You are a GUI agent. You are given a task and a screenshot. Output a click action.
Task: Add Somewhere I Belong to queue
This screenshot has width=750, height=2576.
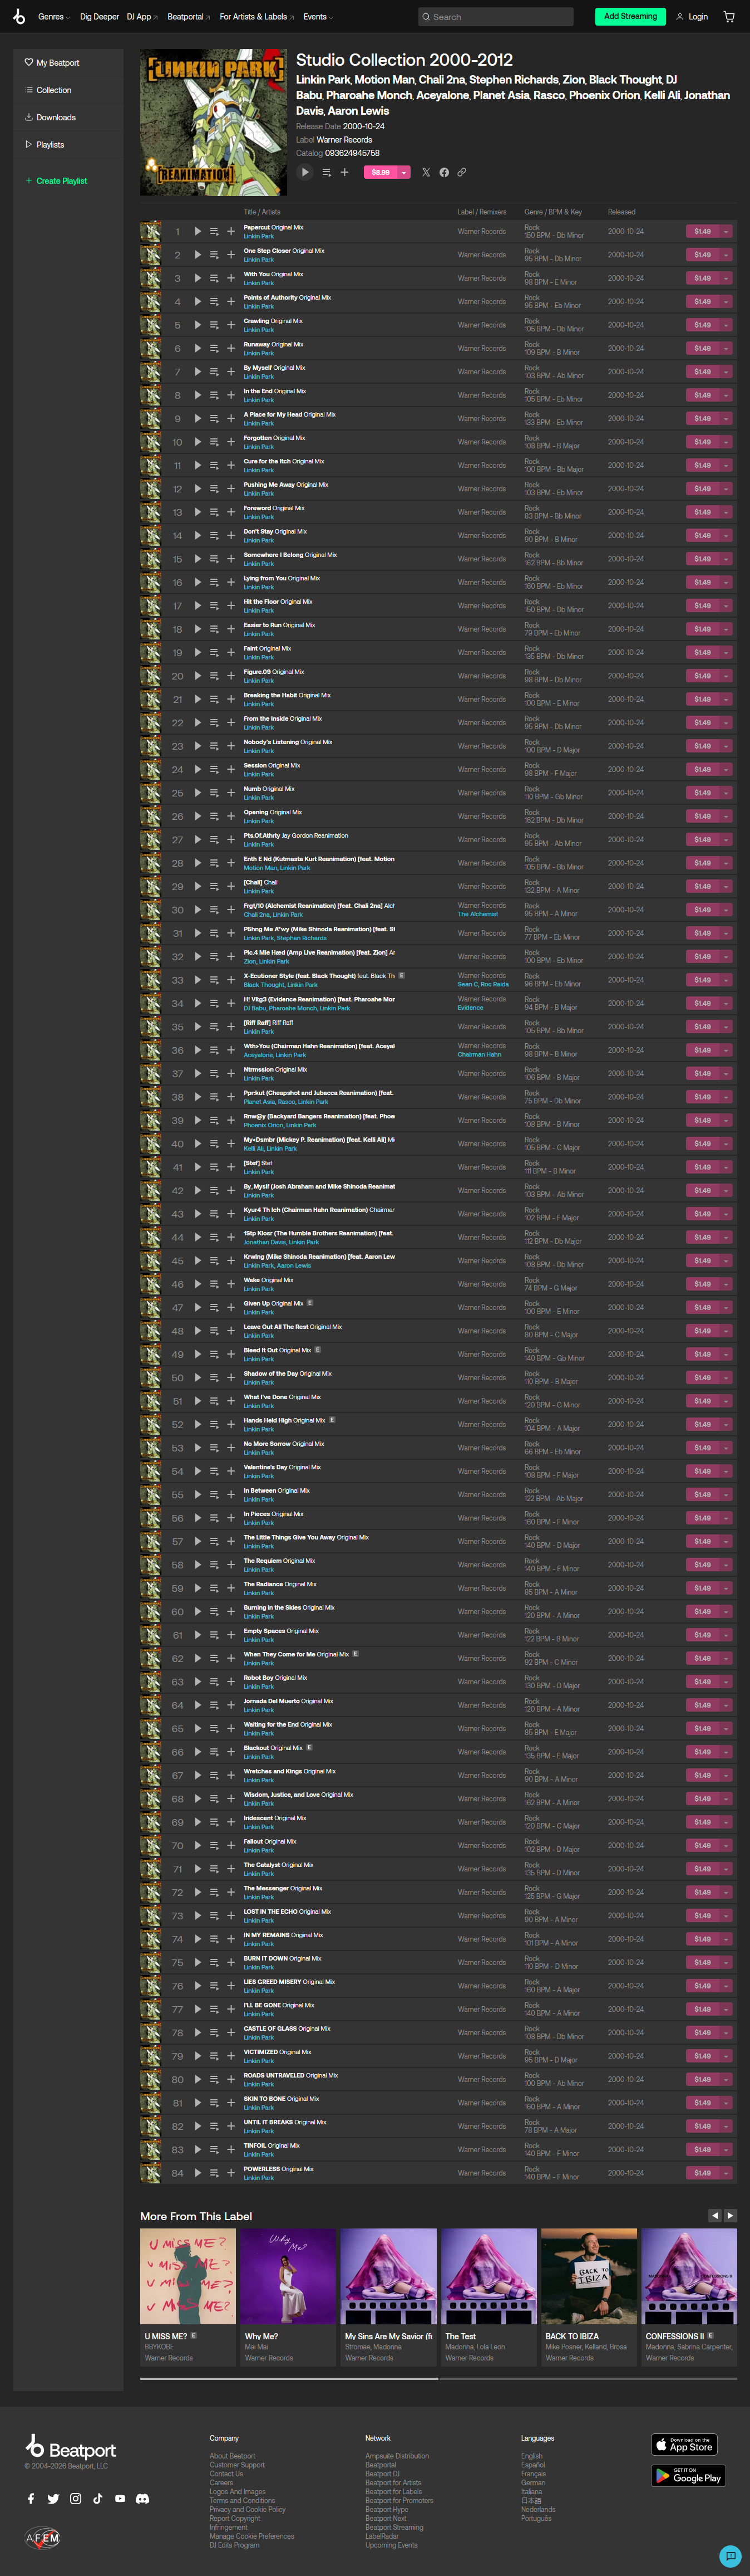pyautogui.click(x=214, y=559)
